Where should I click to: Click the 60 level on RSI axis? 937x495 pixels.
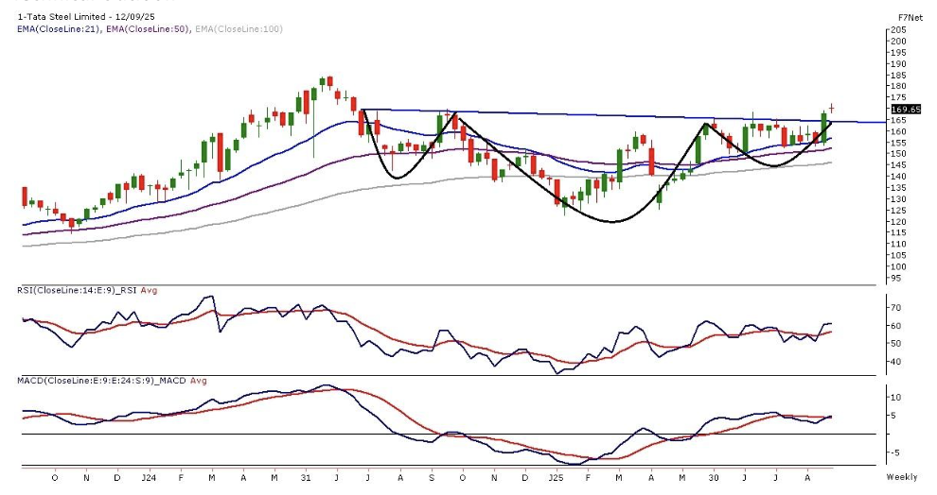[895, 326]
